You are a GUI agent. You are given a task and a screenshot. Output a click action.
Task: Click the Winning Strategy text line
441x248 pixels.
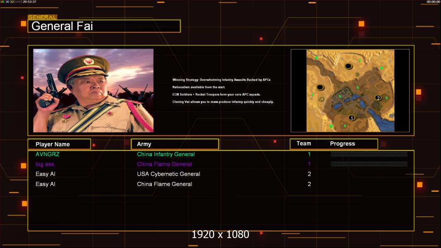(x=221, y=80)
